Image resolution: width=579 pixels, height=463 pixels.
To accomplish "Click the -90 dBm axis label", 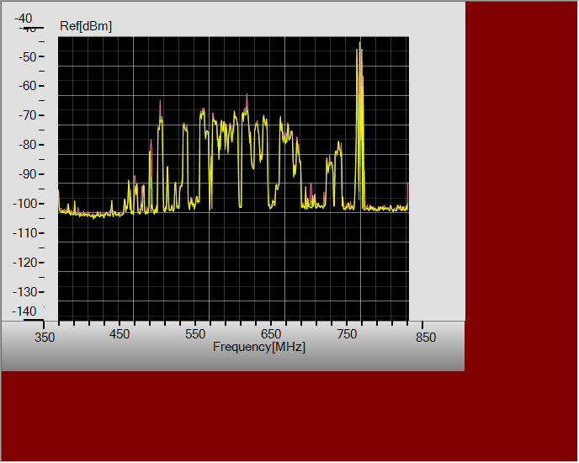I will point(27,174).
